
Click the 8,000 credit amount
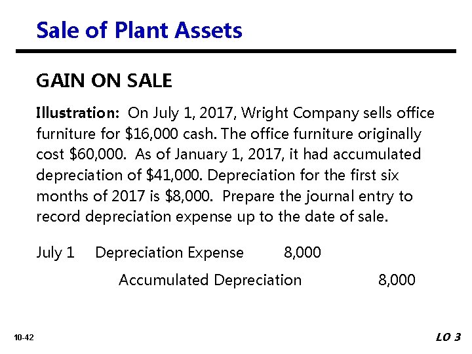pyautogui.click(x=397, y=280)
